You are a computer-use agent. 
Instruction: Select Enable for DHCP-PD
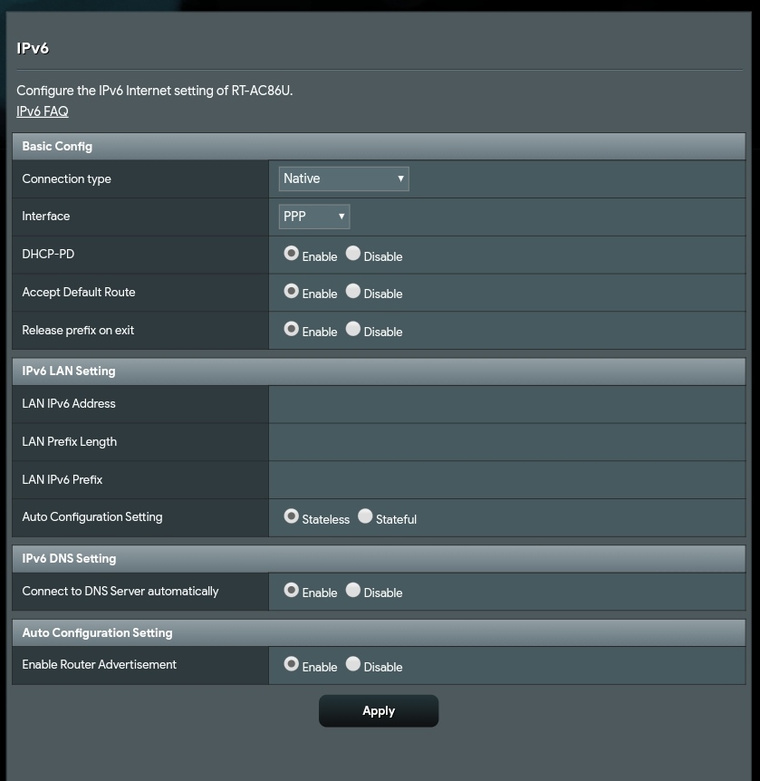[291, 254]
